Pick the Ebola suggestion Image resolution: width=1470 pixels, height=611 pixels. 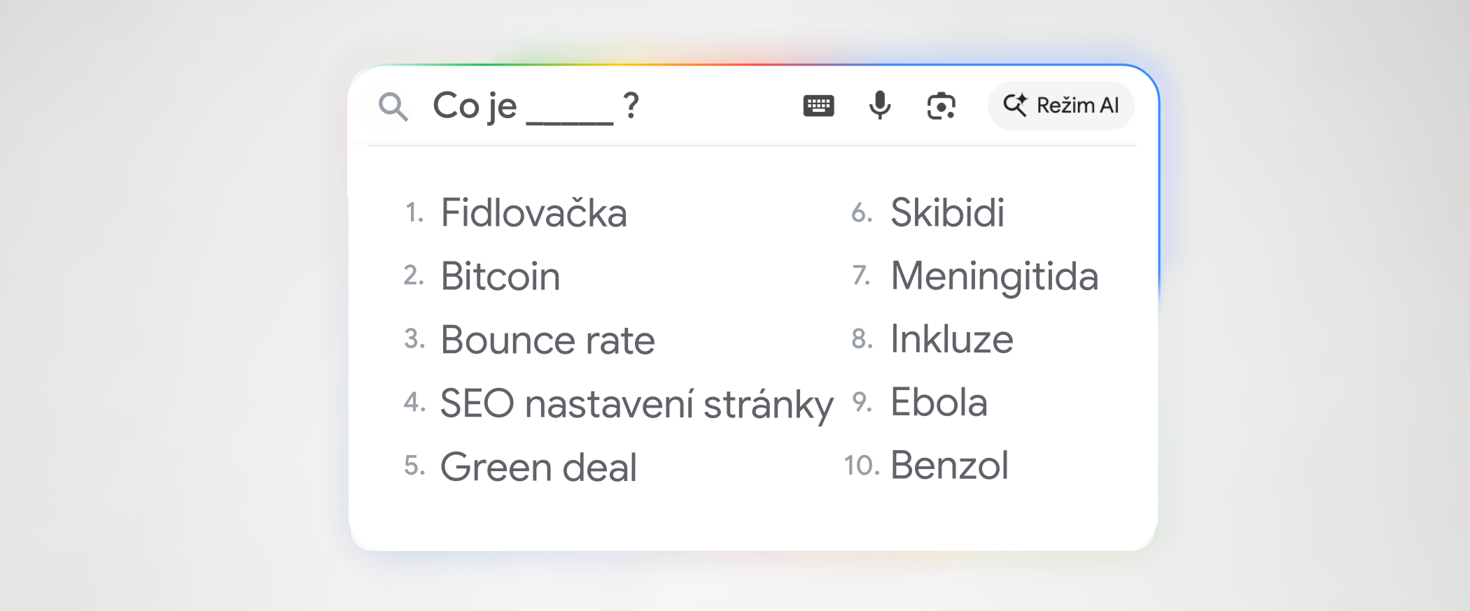[939, 403]
